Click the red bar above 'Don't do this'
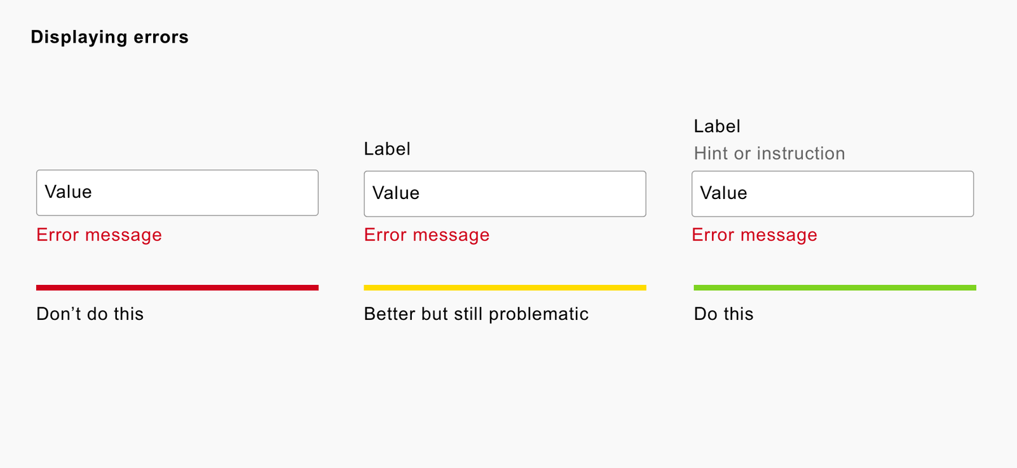The width and height of the screenshot is (1017, 468). click(177, 288)
